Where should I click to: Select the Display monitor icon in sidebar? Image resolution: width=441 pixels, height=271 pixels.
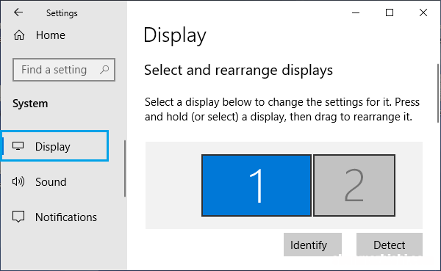(18, 146)
